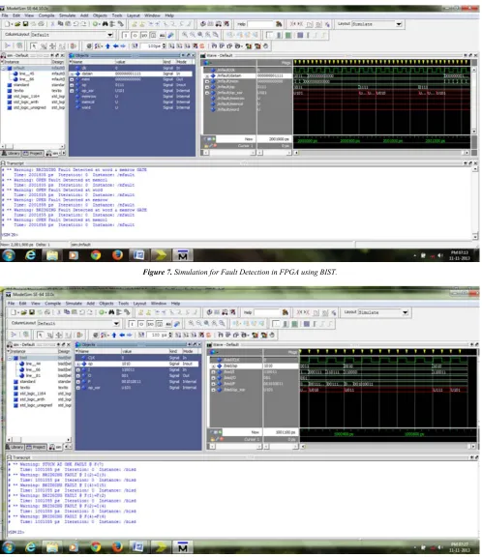
Task: Open Tools menu in the bist window
Action: pos(123,304)
